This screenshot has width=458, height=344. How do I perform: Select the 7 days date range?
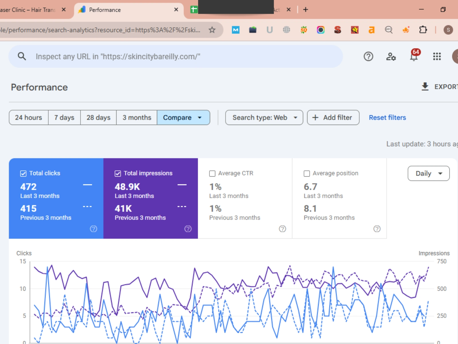click(64, 118)
